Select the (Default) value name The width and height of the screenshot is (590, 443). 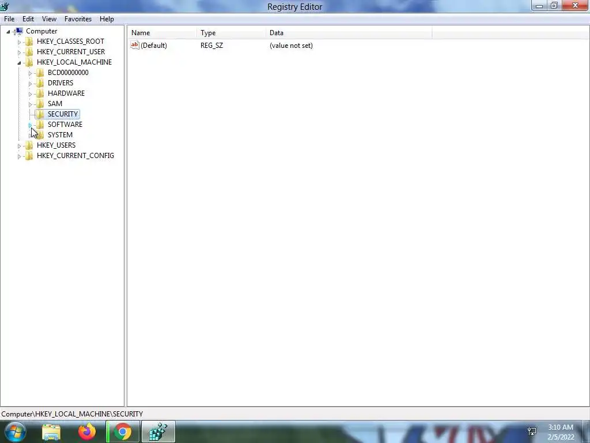153,46
